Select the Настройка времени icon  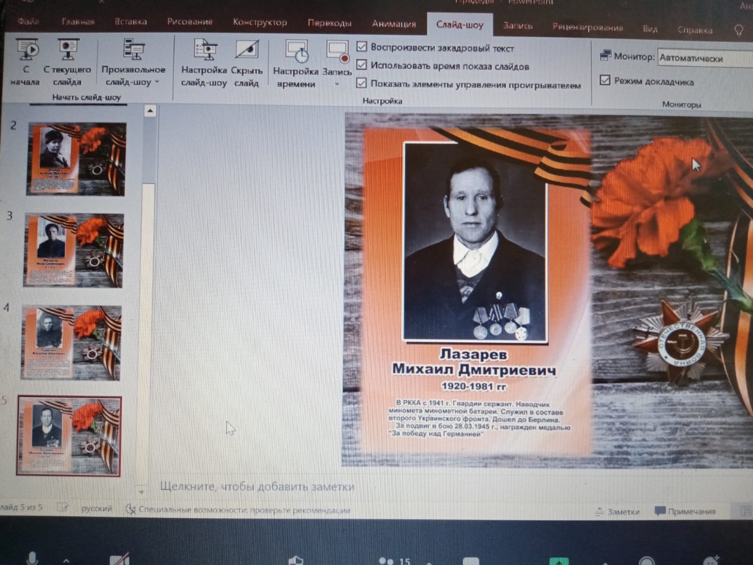tap(296, 52)
